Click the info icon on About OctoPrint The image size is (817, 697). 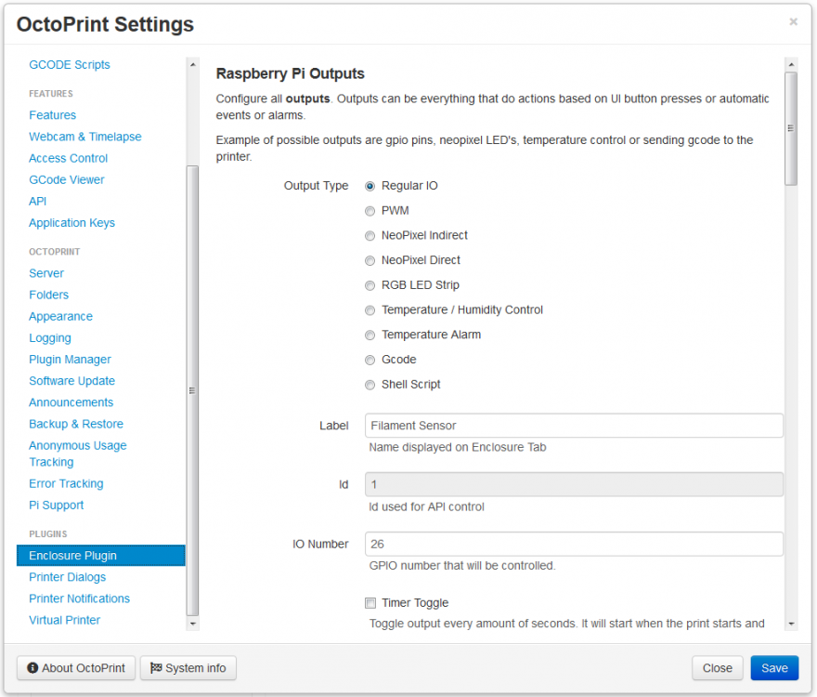(32, 668)
